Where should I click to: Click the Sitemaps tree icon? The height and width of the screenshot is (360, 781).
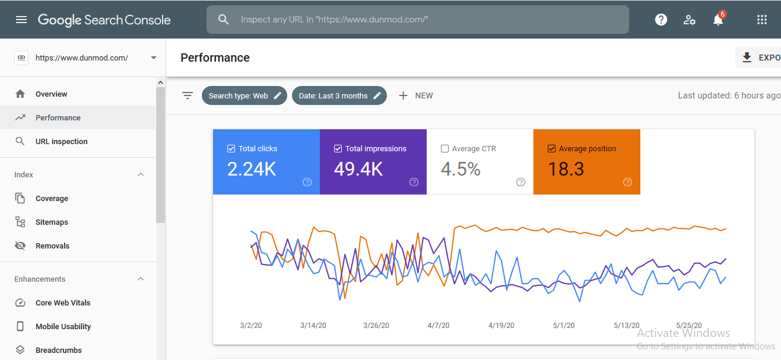pos(20,222)
